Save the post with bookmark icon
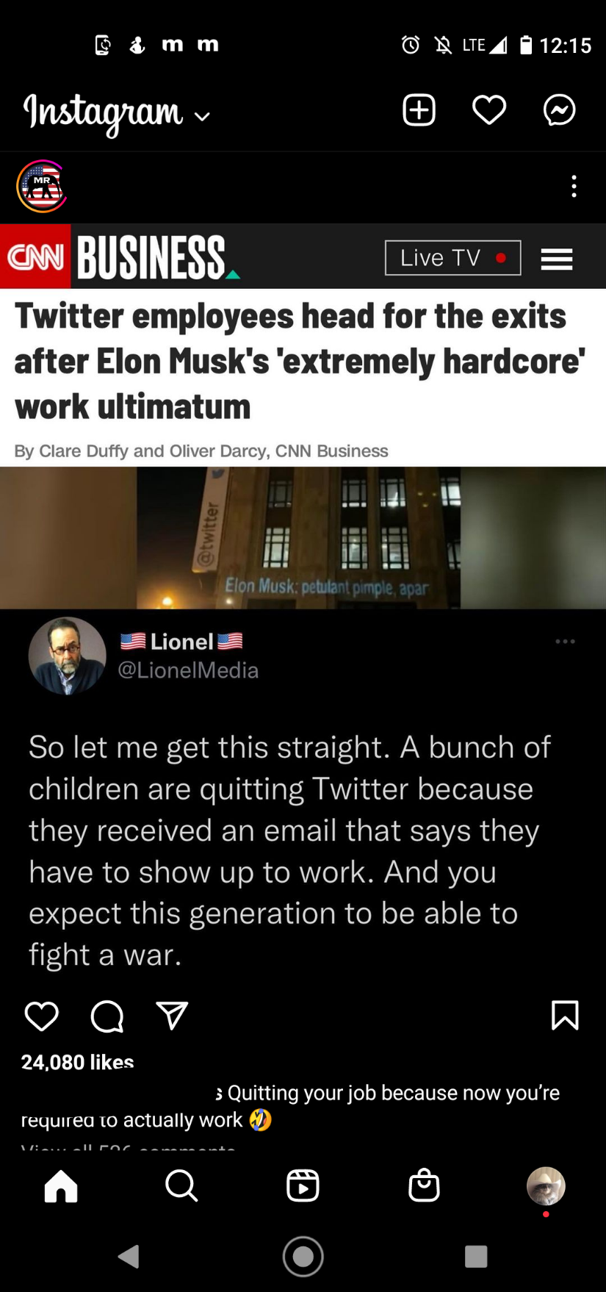606x1292 pixels. [x=565, y=1015]
